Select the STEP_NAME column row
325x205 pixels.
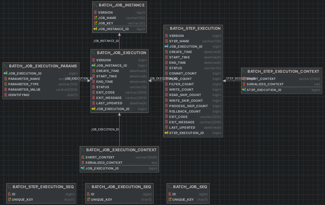(x=193, y=41)
